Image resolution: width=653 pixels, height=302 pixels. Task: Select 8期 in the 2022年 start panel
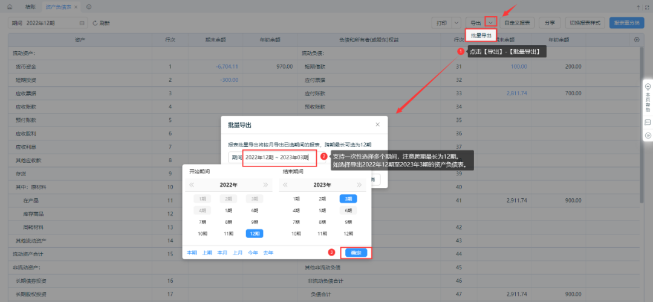point(229,222)
